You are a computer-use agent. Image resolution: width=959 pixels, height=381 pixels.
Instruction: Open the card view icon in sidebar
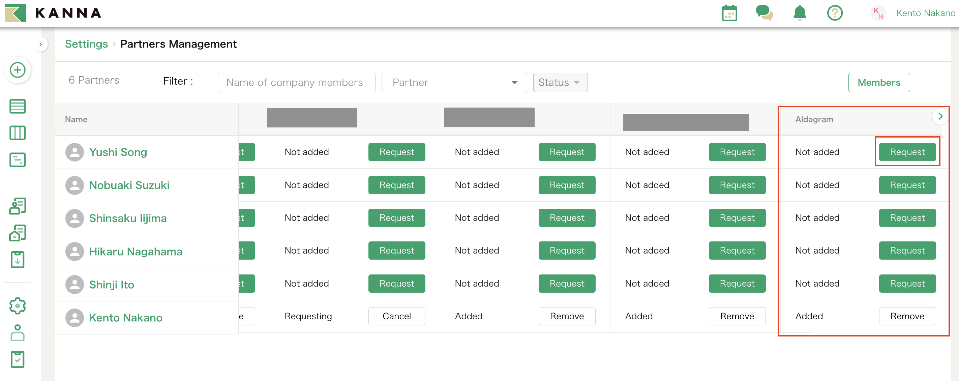tap(18, 160)
